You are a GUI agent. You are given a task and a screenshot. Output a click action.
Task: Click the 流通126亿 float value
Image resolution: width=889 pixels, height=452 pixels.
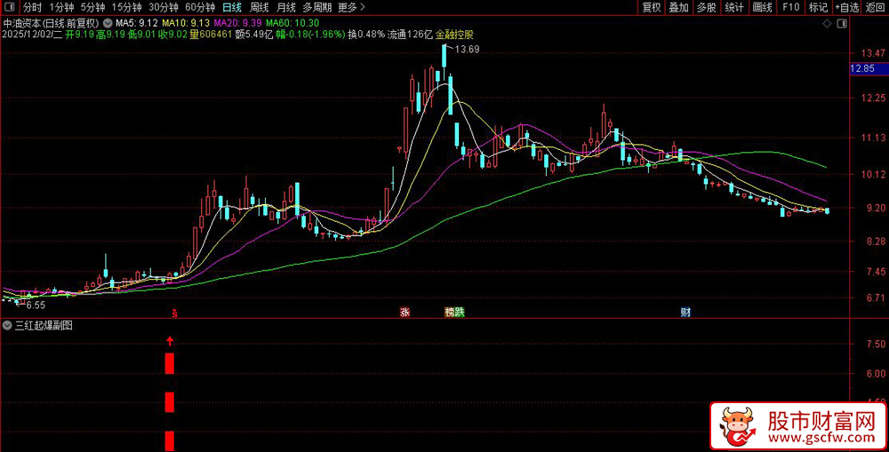[410, 34]
